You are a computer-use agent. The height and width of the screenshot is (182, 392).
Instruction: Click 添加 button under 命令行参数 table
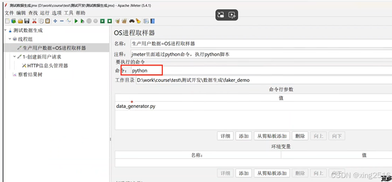coord(244,136)
